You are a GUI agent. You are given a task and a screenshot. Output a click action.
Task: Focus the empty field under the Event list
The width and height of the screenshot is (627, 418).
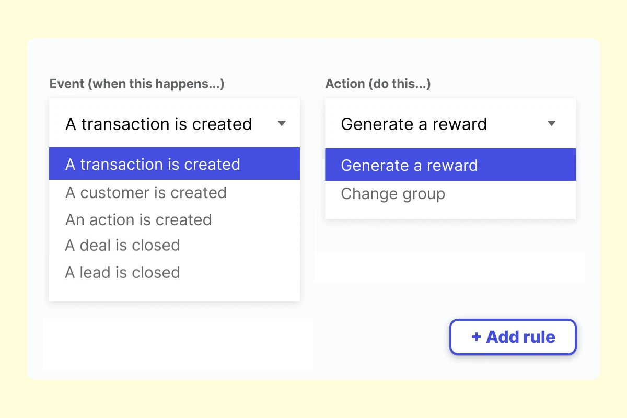[178, 343]
